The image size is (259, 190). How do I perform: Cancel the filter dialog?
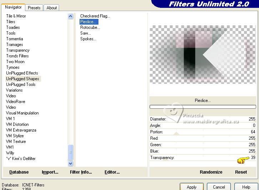coord(219,187)
